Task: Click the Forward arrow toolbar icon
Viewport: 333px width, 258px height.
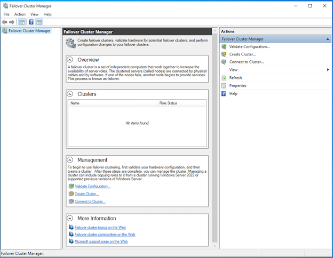Action: tap(12, 22)
